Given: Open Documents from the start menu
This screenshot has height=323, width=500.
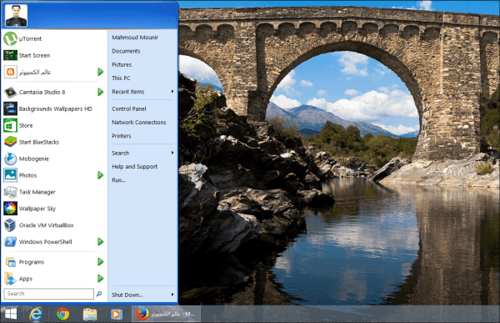Looking at the screenshot, I should click(126, 51).
